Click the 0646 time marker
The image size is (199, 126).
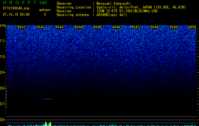[116, 27]
